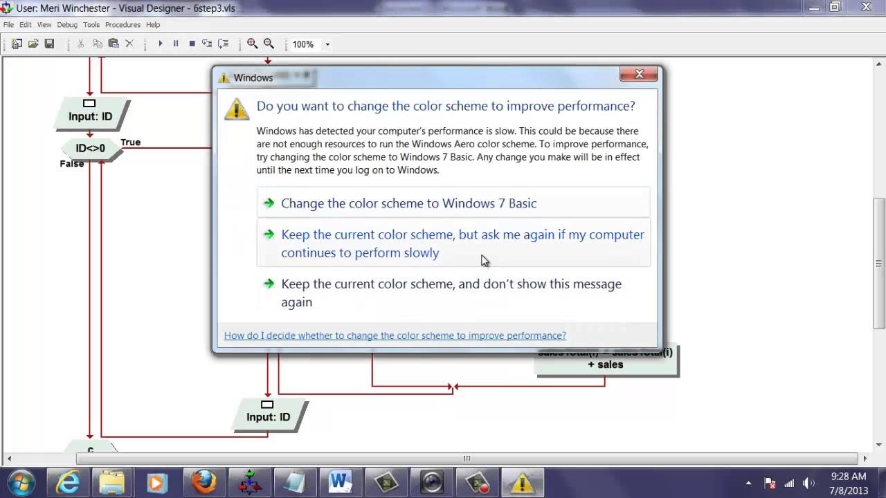The height and width of the screenshot is (498, 886).
Task: Click the scroll right arrow
Action: point(865,458)
